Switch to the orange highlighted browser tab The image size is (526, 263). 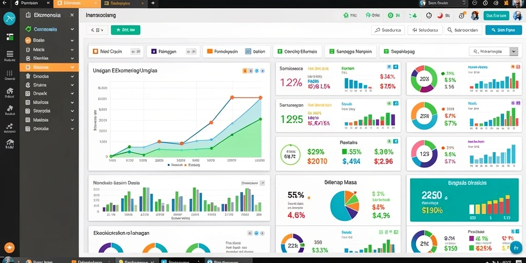pos(77,4)
